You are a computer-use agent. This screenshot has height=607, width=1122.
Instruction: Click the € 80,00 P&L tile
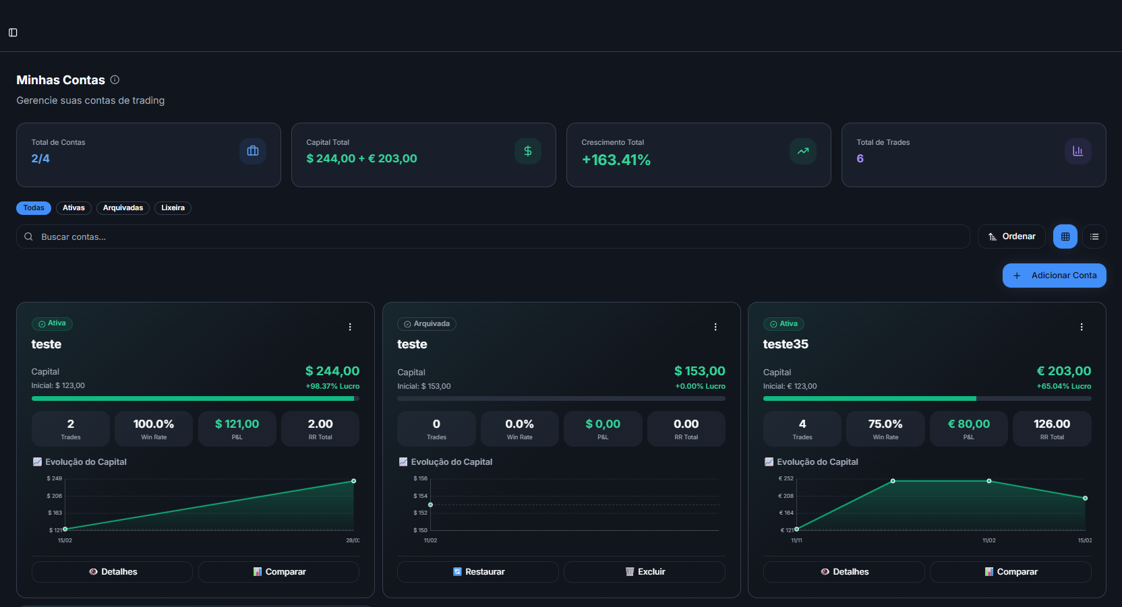[969, 428]
